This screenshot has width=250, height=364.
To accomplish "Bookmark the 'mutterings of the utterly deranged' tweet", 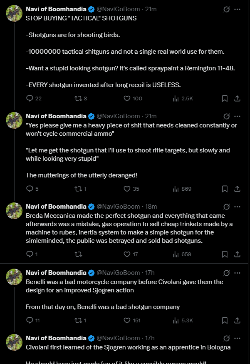I will point(225,189).
